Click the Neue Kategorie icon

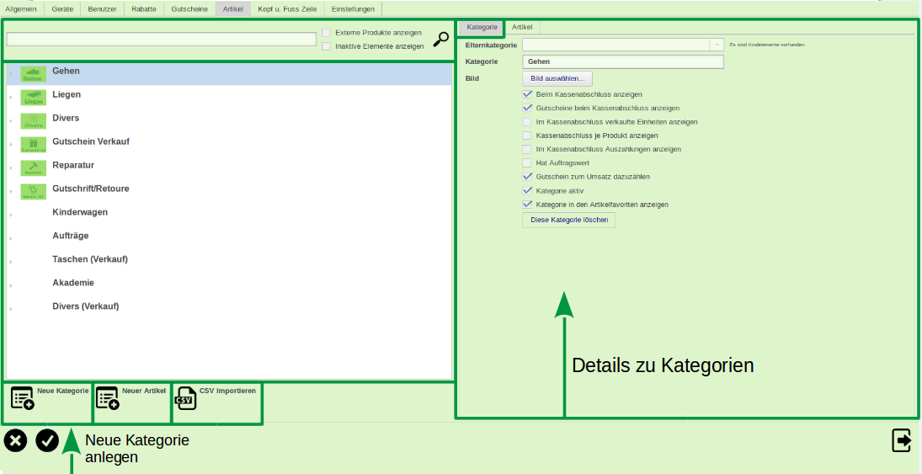(23, 398)
